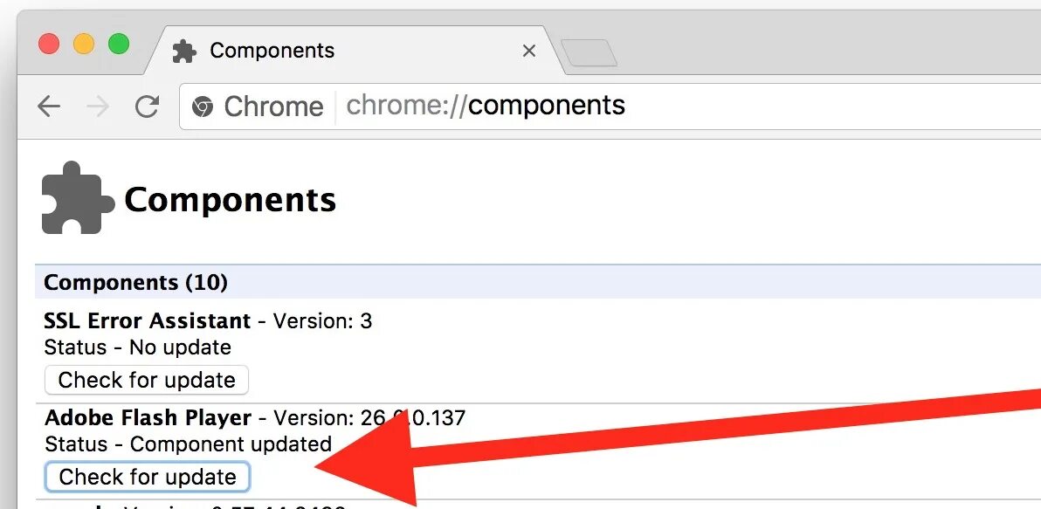The image size is (1041, 509).
Task: Click the browser forward arrow
Action: [x=98, y=107]
